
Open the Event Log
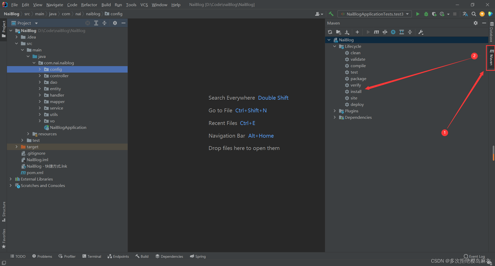tap(474, 256)
